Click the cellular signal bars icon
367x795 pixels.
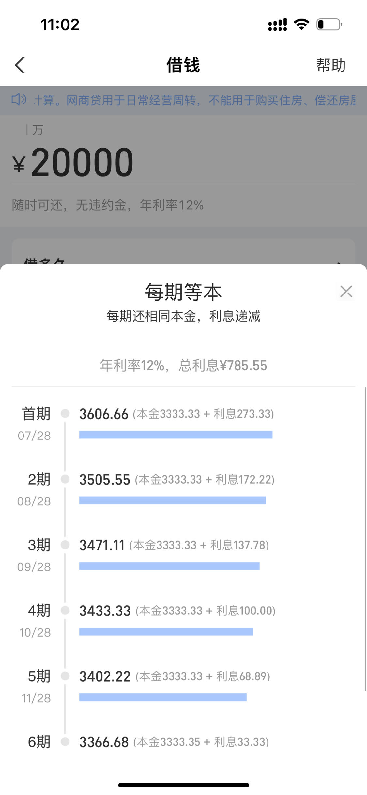pyautogui.click(x=277, y=24)
